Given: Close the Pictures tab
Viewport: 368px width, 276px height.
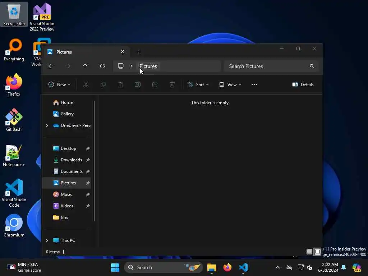Looking at the screenshot, I should point(122,52).
